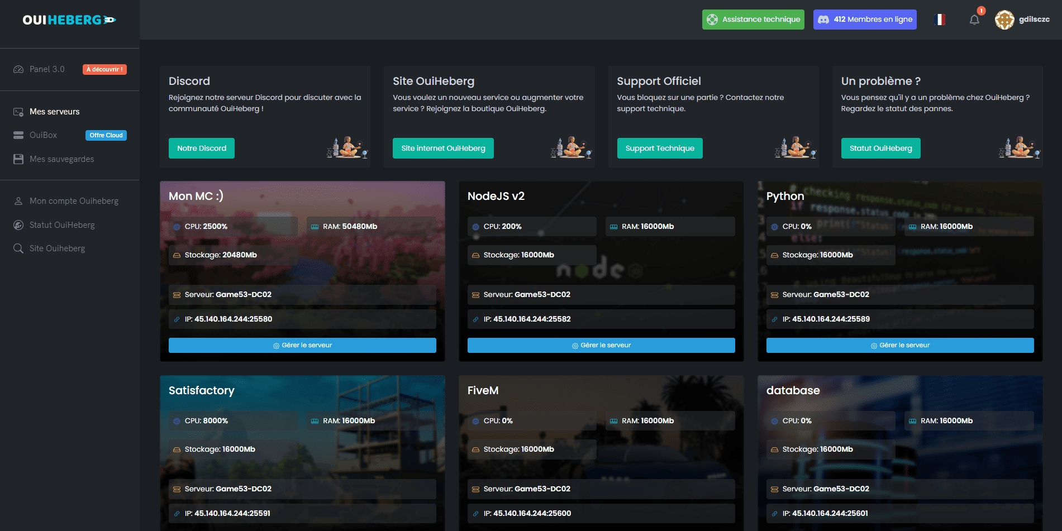1062x531 pixels.
Task: Click the OuiBox sidebar icon
Action: 18,135
